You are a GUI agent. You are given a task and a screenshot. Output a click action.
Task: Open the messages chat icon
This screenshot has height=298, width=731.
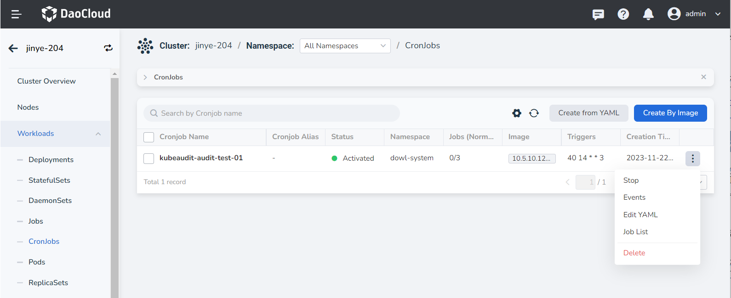[598, 14]
